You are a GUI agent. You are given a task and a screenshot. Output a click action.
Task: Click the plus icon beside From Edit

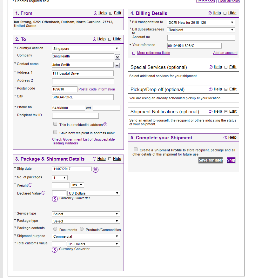point(111,13)
